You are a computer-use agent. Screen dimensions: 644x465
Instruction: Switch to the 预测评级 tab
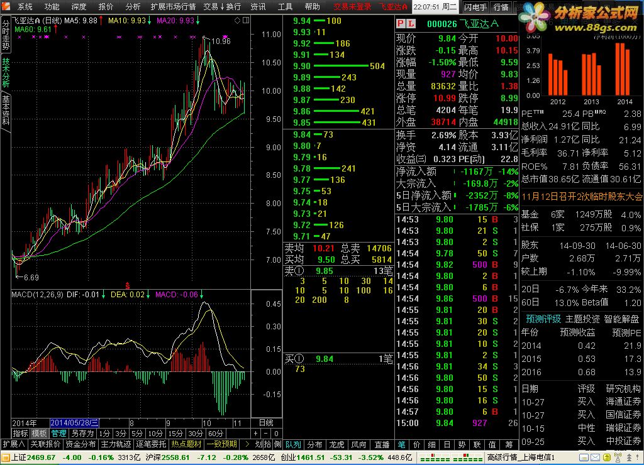543,319
